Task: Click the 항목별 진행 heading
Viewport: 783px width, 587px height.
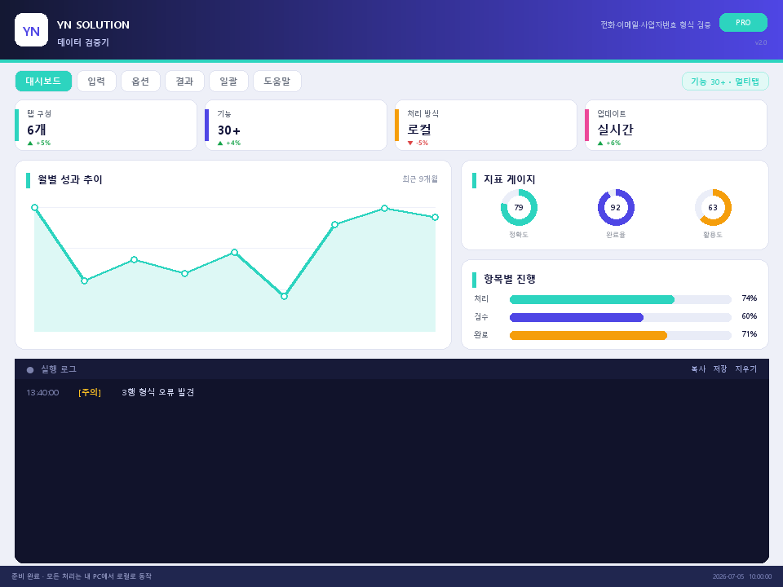Action: point(509,279)
